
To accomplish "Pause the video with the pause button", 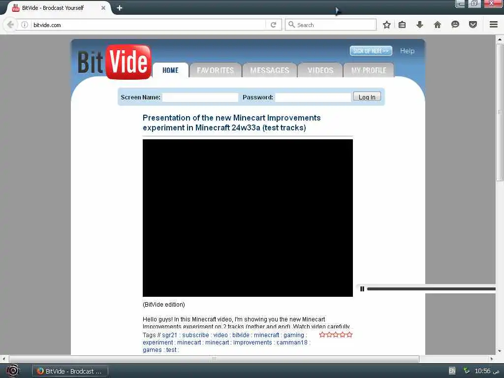I will coord(362,288).
